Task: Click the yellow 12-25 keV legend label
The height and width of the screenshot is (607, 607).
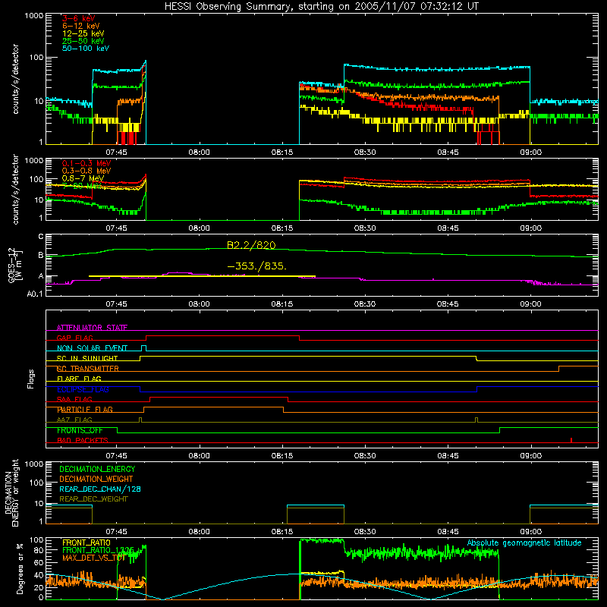Action: (83, 33)
